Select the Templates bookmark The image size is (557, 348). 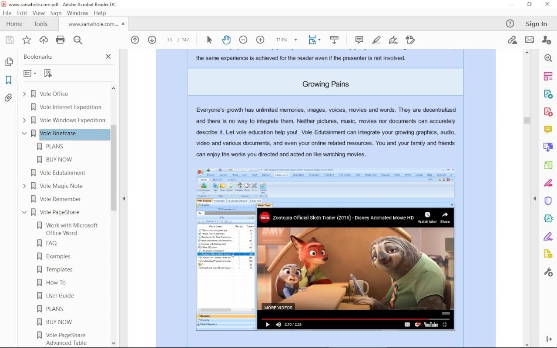tap(59, 270)
